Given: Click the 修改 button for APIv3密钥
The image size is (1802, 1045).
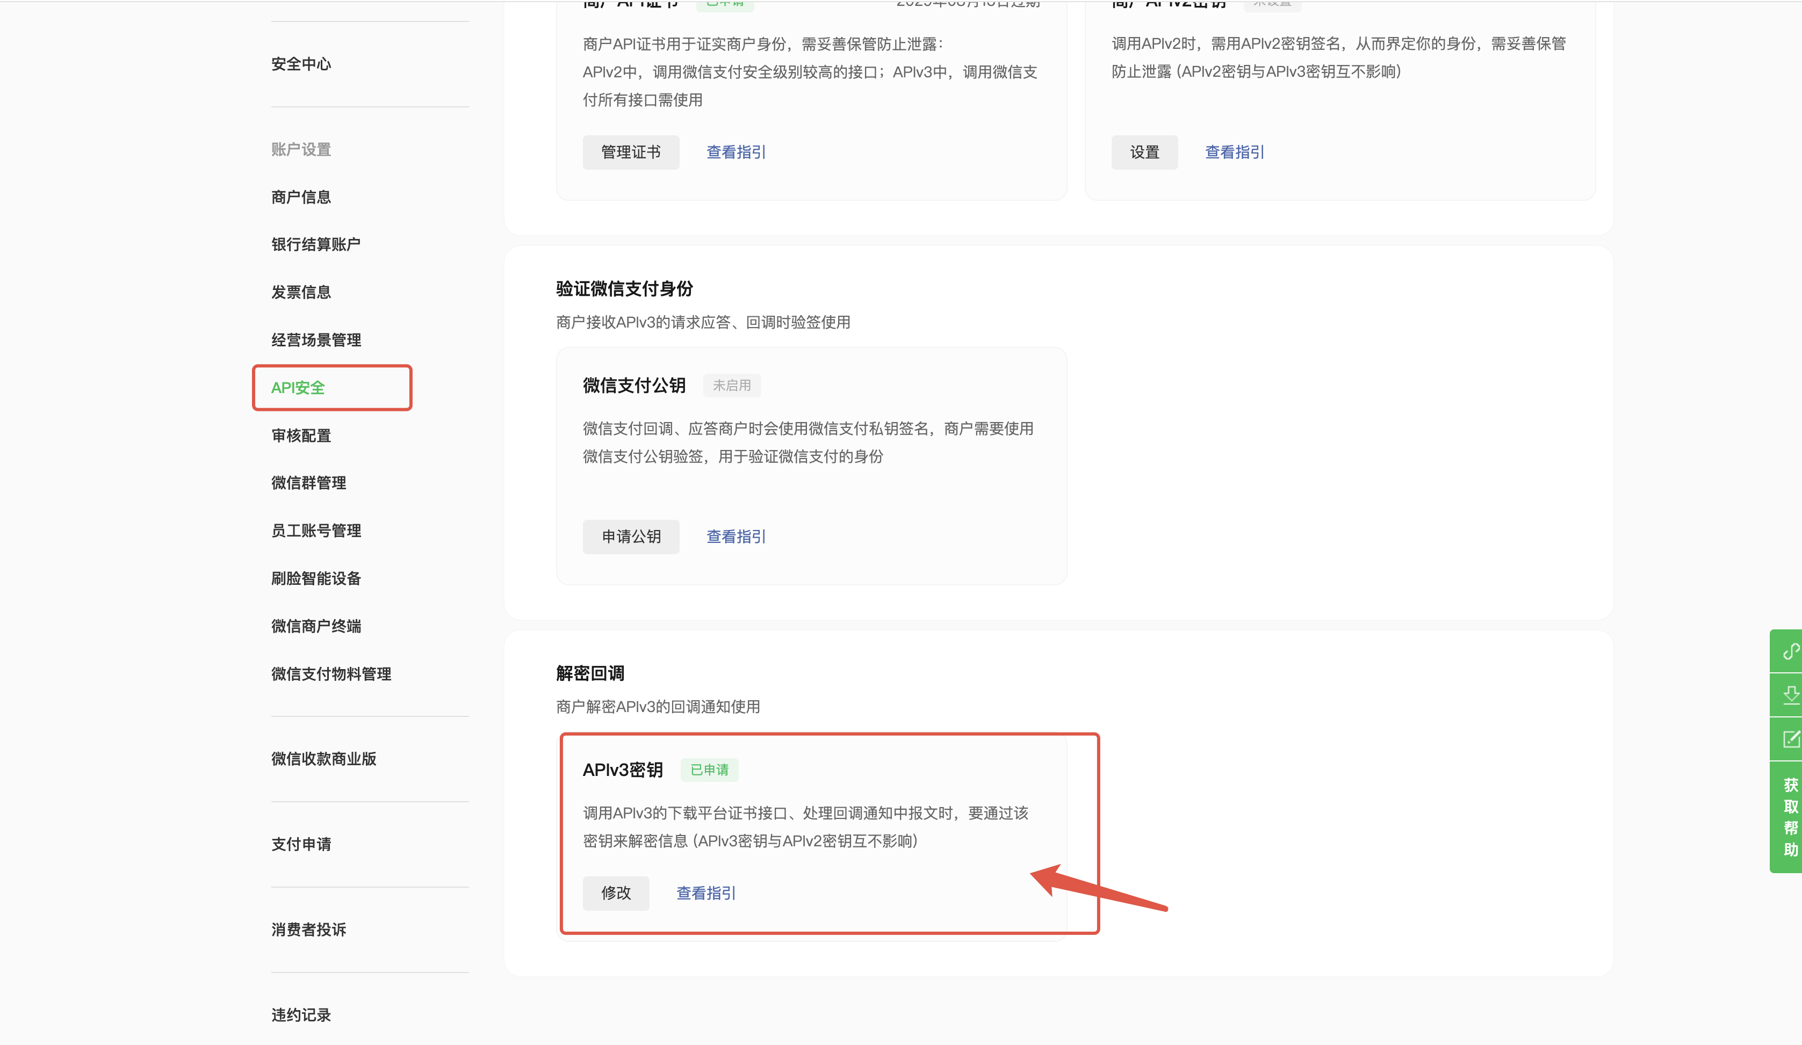Looking at the screenshot, I should click(x=616, y=894).
